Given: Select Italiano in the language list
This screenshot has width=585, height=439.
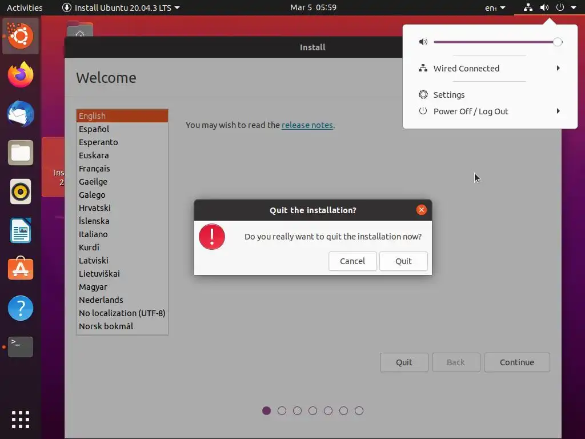Looking at the screenshot, I should coord(122,234).
